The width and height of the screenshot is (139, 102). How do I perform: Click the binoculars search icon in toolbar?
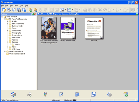point(19,10)
